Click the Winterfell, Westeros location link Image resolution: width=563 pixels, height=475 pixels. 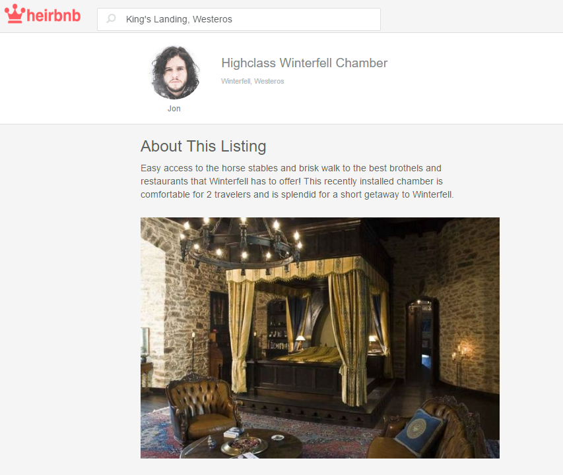pyautogui.click(x=252, y=82)
